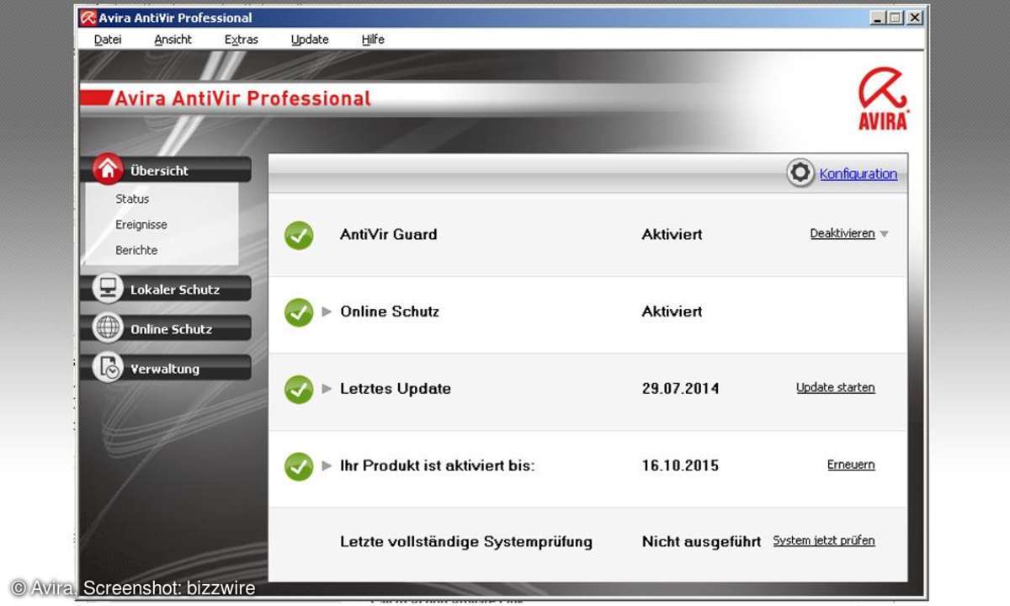
Task: Click the Nicht ausgeführt status text
Action: coord(701,542)
